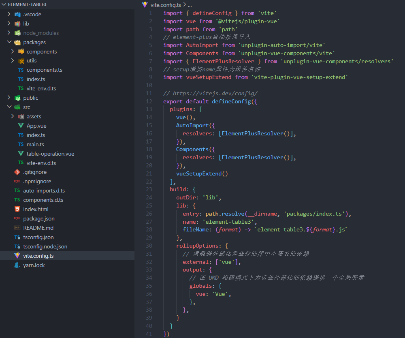Collapse the src folder chevron

[9, 107]
